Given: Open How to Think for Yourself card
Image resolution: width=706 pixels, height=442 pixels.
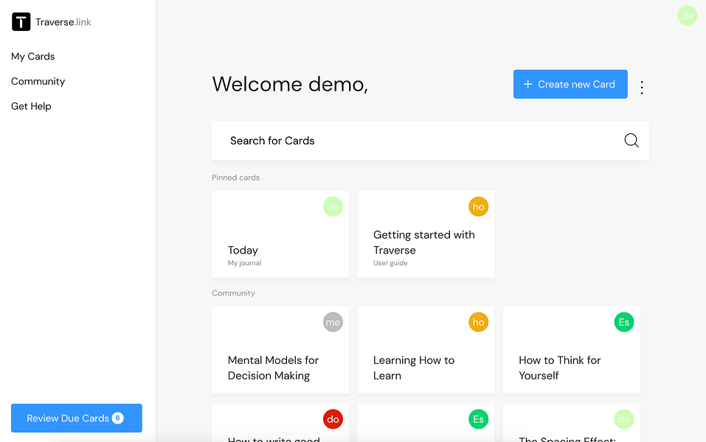Looking at the screenshot, I should tap(571, 350).
